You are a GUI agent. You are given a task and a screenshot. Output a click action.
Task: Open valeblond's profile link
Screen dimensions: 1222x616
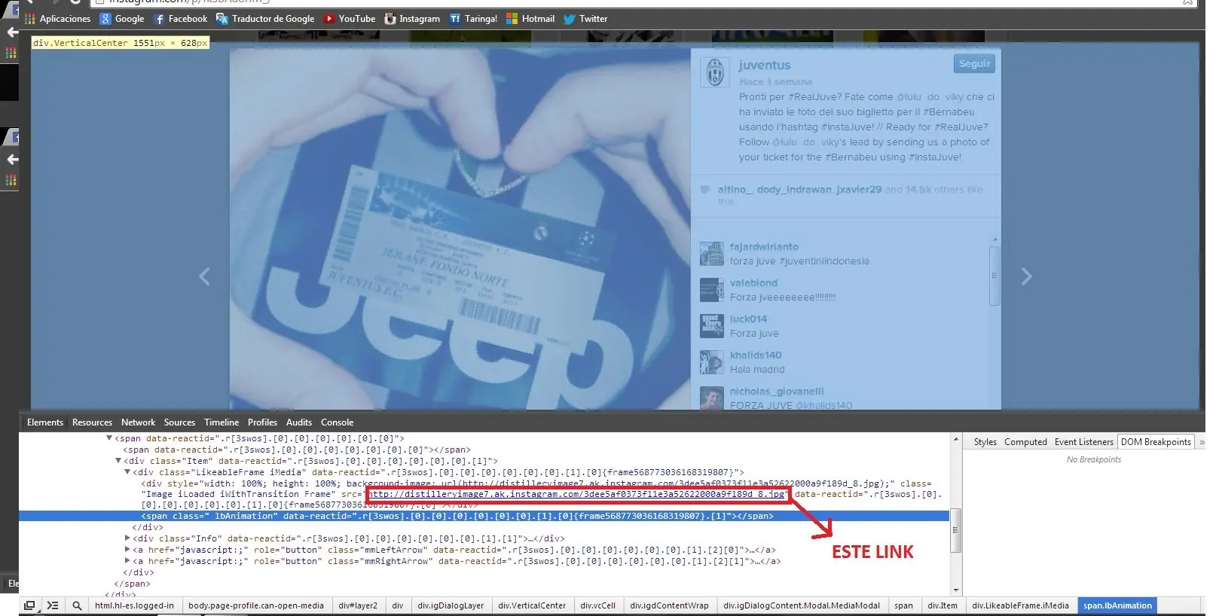753,283
